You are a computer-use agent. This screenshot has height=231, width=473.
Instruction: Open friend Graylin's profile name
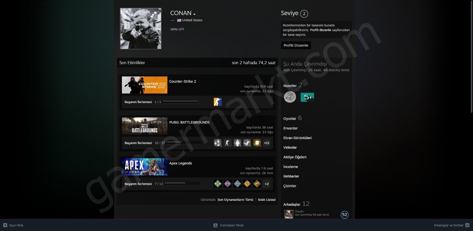[x=299, y=211]
